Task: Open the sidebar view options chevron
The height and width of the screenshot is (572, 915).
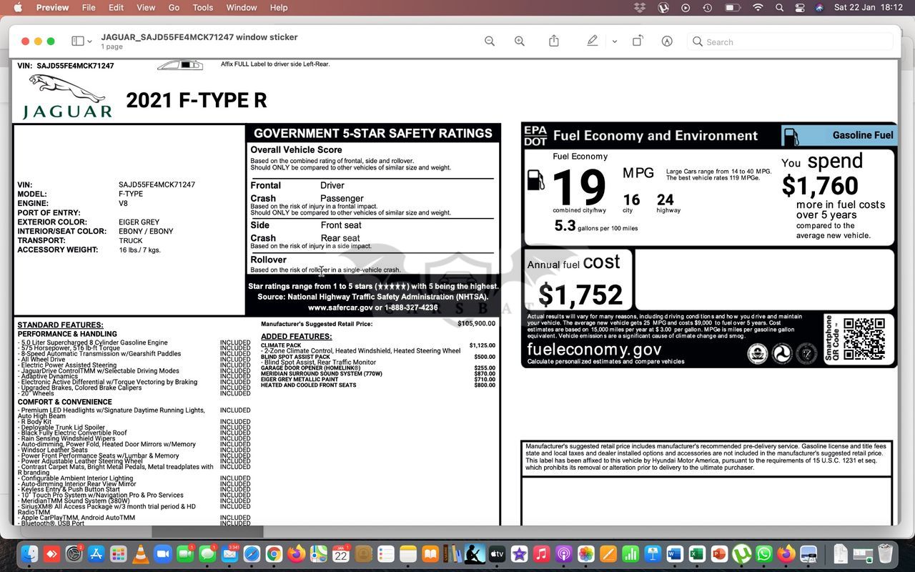Action: 89,41
